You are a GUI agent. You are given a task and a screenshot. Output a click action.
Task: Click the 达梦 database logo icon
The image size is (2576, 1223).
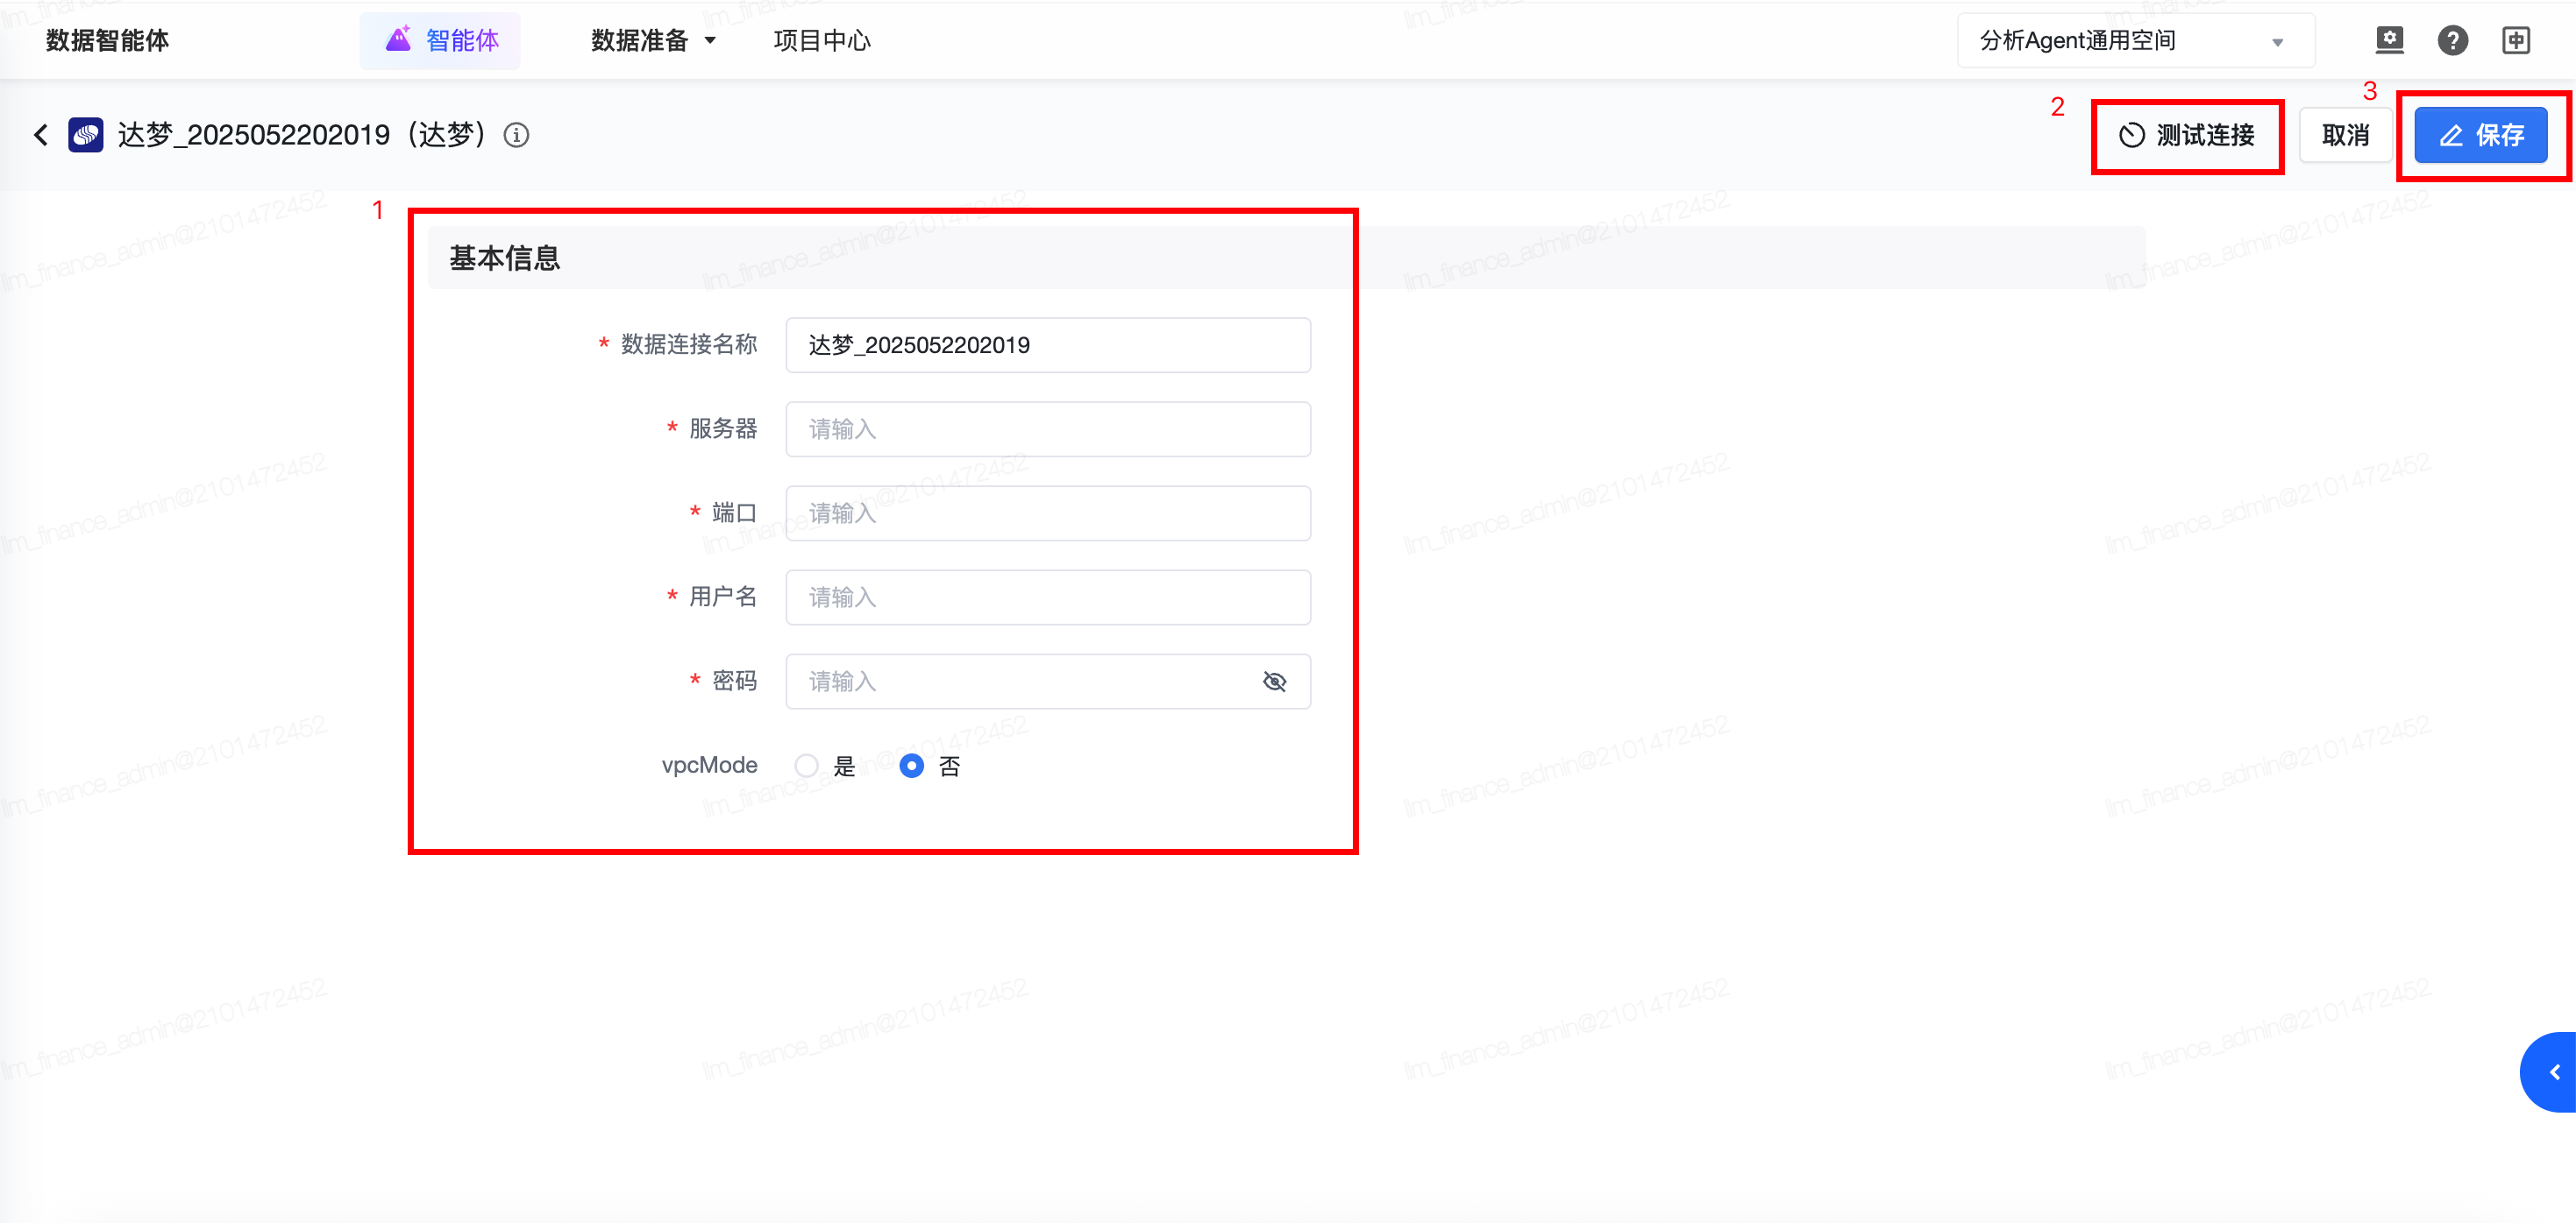(86, 135)
